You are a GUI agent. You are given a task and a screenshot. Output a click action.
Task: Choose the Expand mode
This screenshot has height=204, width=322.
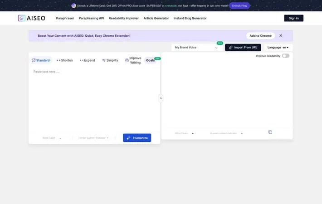pyautogui.click(x=87, y=60)
